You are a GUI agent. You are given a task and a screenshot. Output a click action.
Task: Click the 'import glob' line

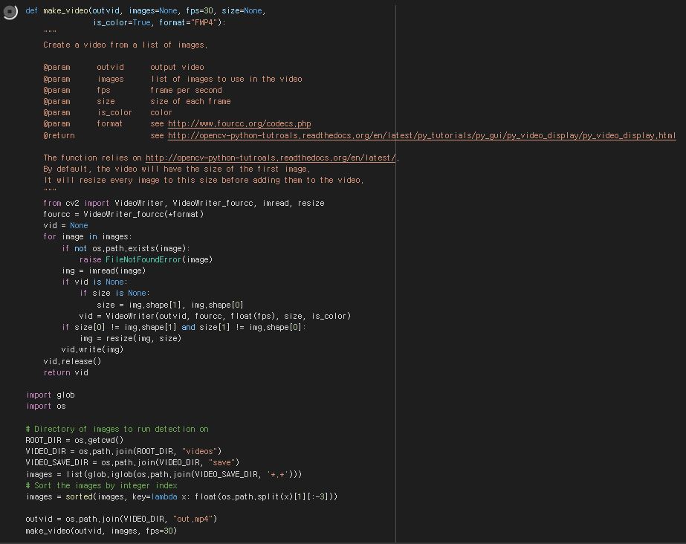coord(51,395)
